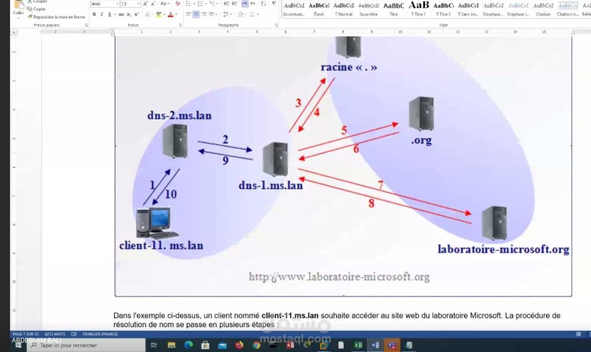Align text to the left
Viewport: 591px width, 352px height.
point(188,14)
